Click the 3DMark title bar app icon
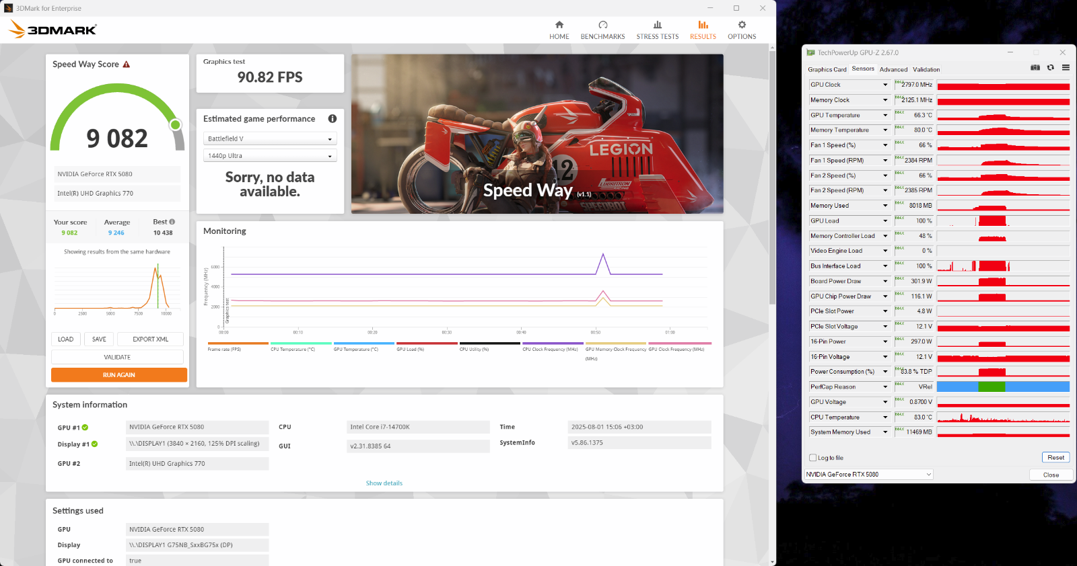This screenshot has width=1077, height=566. tap(9, 8)
